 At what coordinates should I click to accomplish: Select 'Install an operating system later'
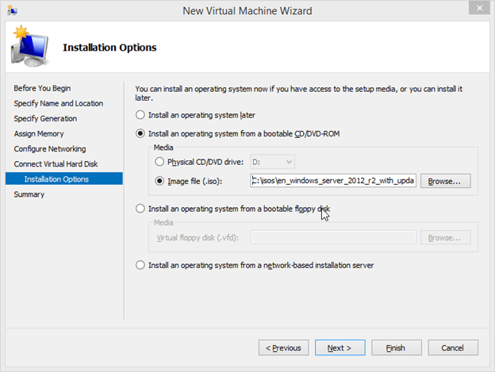click(142, 115)
